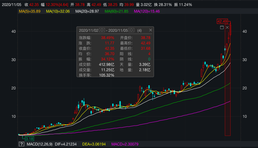This screenshot has height=148, width=258.
Task: Click the start date 2020/11/02 in popup
Action: coord(89,30)
